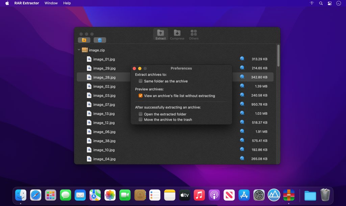Check Open the extracted folder option

[x=140, y=114]
